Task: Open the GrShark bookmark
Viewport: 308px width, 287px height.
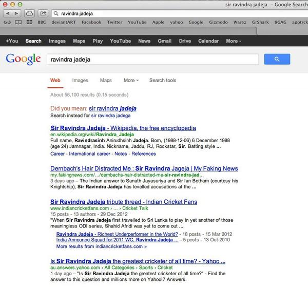Action: 260,22
